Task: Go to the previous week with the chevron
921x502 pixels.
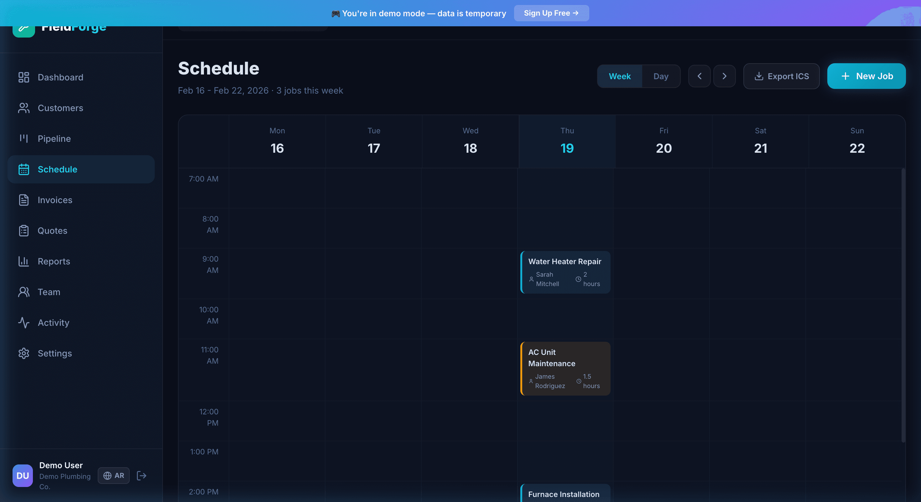Action: tap(700, 76)
